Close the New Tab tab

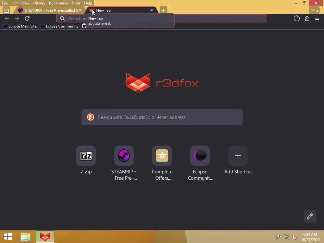click(152, 10)
